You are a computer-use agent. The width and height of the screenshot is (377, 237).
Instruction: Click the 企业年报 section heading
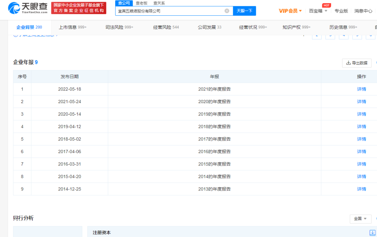click(x=25, y=62)
